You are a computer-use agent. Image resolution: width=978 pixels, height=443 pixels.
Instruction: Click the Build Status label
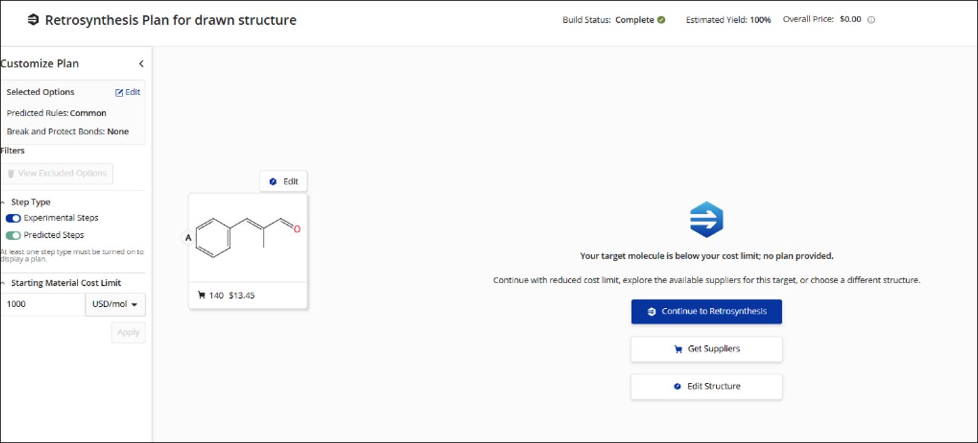(x=587, y=20)
